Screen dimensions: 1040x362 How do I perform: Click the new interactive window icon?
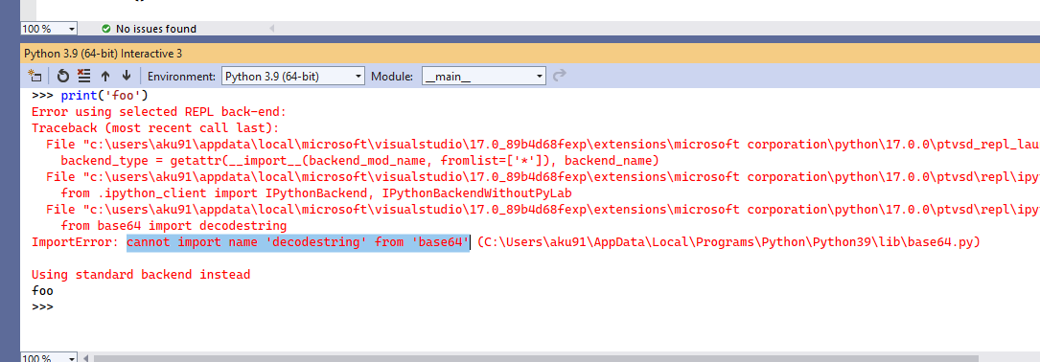coord(35,76)
